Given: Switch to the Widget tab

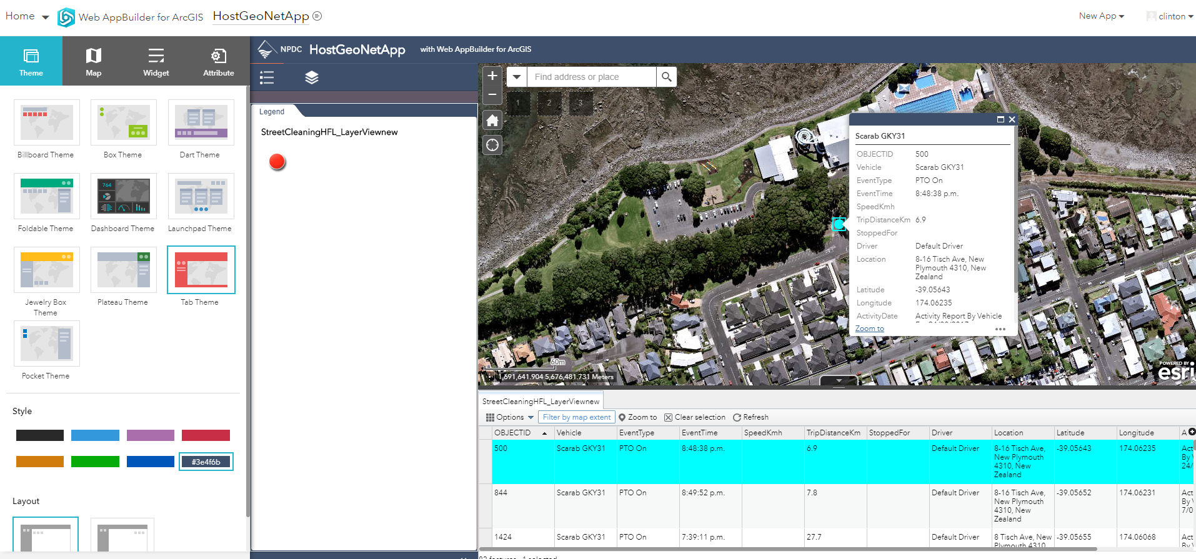Looking at the screenshot, I should 156,61.
